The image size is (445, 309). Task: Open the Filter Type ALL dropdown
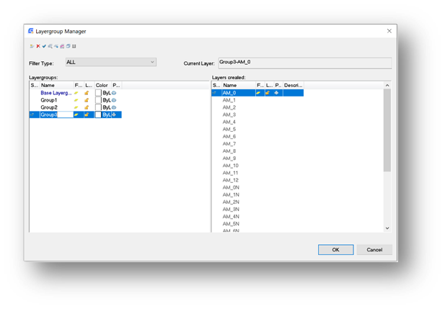(x=111, y=62)
